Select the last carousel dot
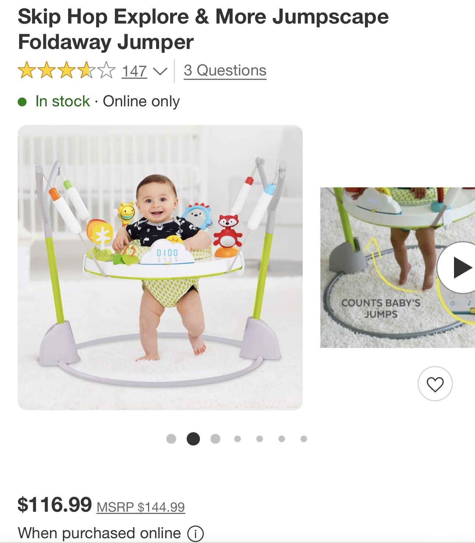 304,439
